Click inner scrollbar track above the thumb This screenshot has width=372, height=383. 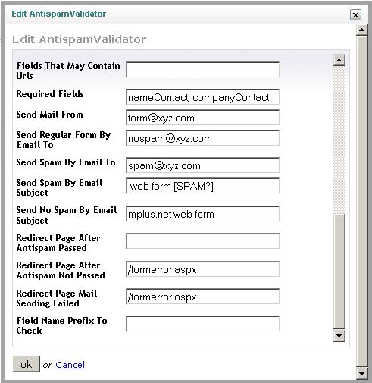click(339, 140)
